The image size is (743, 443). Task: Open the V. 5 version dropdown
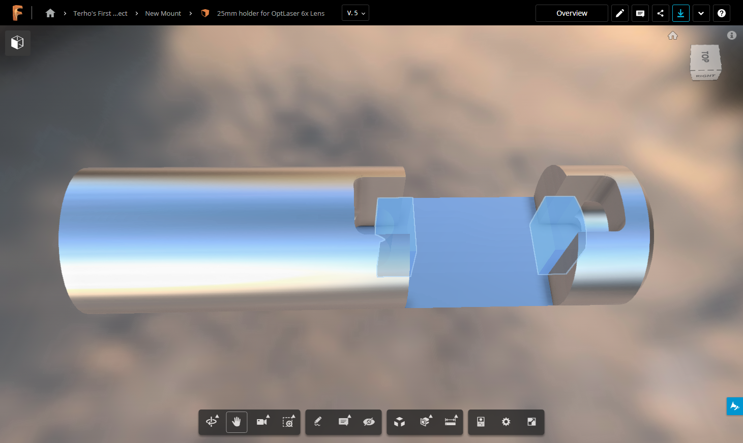pyautogui.click(x=355, y=13)
